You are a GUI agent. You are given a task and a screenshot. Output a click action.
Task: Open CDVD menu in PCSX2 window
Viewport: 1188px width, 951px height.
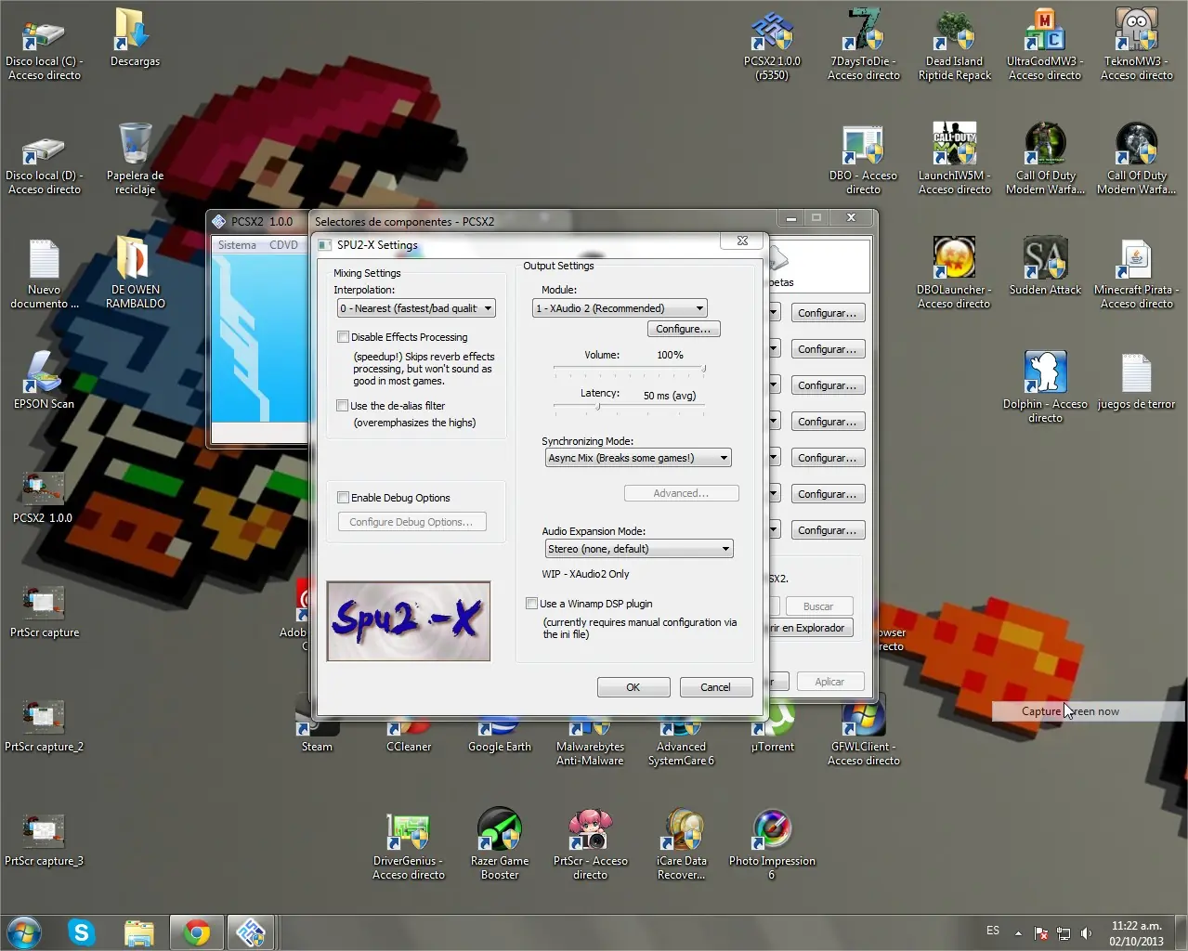click(283, 245)
